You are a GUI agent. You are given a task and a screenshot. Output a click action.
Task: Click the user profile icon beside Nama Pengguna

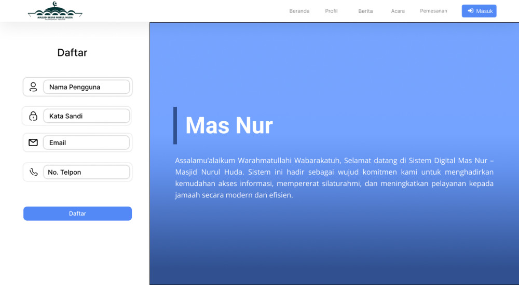click(x=33, y=87)
